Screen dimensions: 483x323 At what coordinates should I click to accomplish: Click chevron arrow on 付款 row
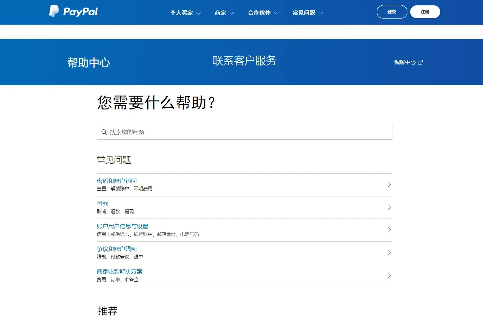click(x=389, y=207)
